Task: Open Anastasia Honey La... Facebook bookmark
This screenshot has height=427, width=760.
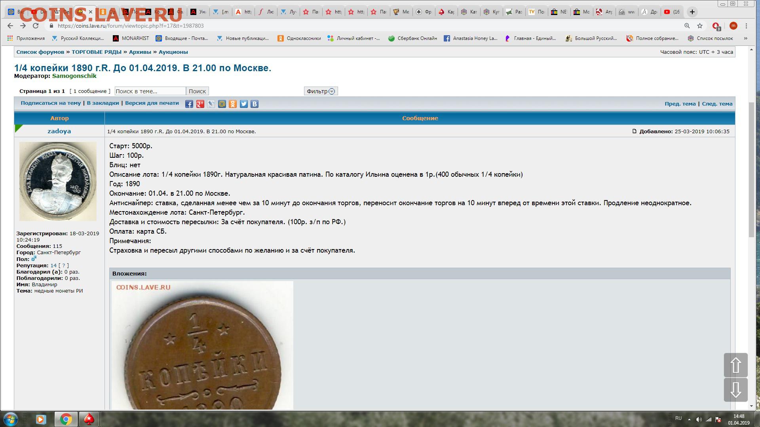Action: click(470, 38)
